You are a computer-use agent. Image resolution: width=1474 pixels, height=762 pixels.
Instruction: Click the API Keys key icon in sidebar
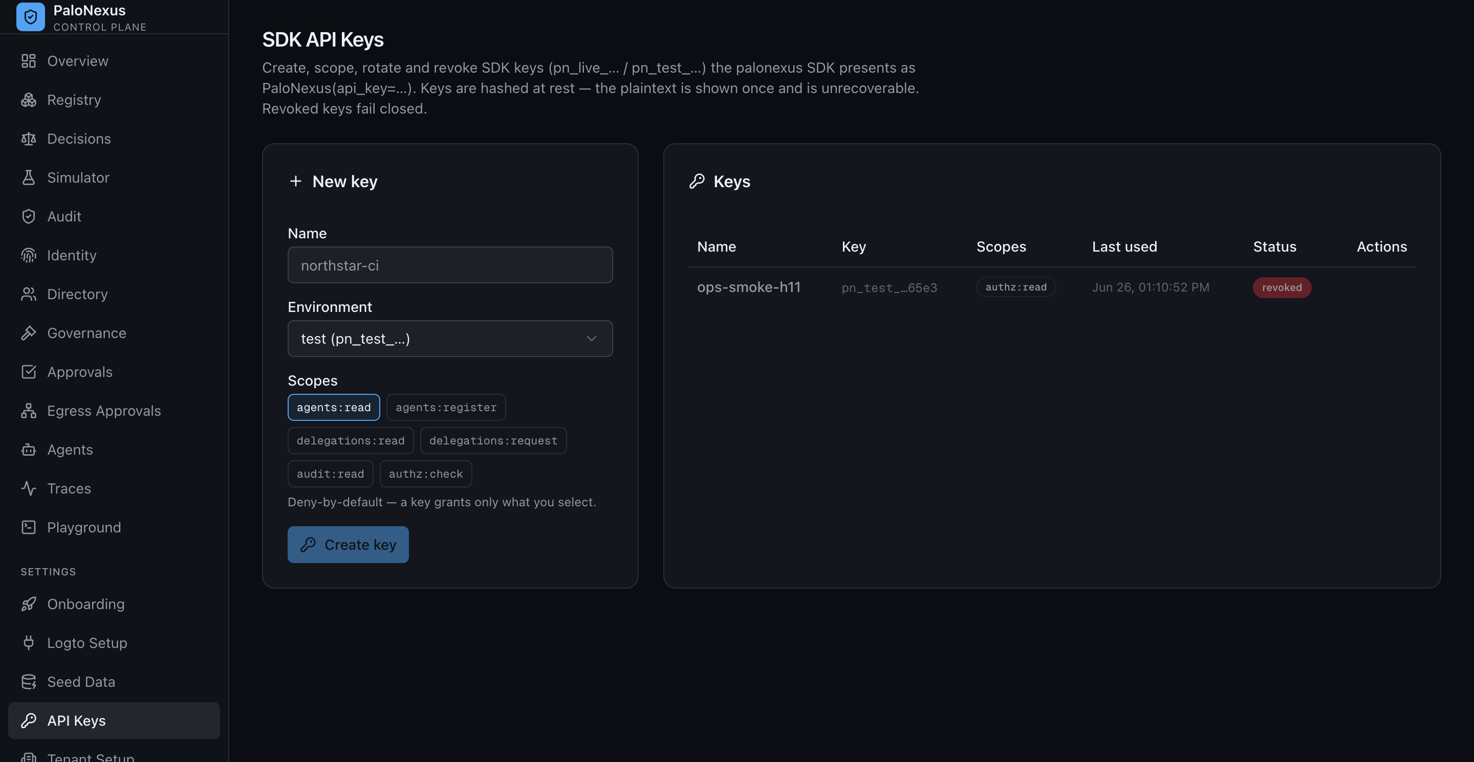coord(29,720)
